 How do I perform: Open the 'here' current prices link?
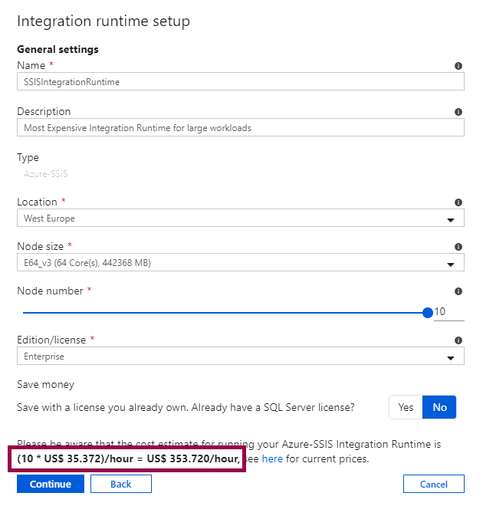272,459
